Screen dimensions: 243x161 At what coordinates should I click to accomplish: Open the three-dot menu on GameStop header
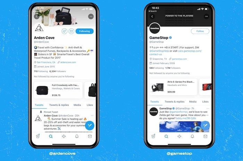206,16
